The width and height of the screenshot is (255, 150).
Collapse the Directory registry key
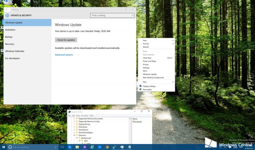click(x=74, y=135)
